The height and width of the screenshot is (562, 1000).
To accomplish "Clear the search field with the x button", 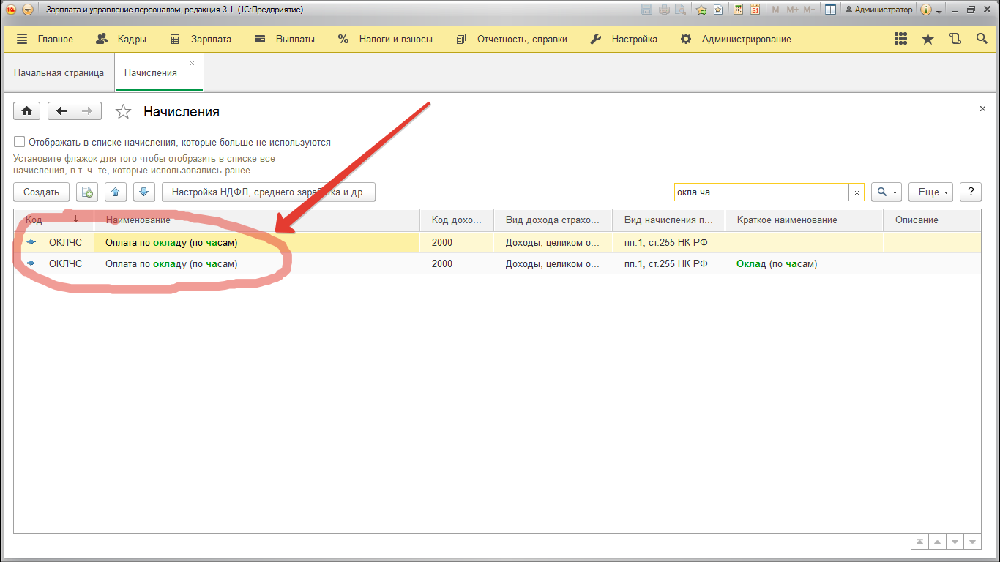I will [857, 192].
